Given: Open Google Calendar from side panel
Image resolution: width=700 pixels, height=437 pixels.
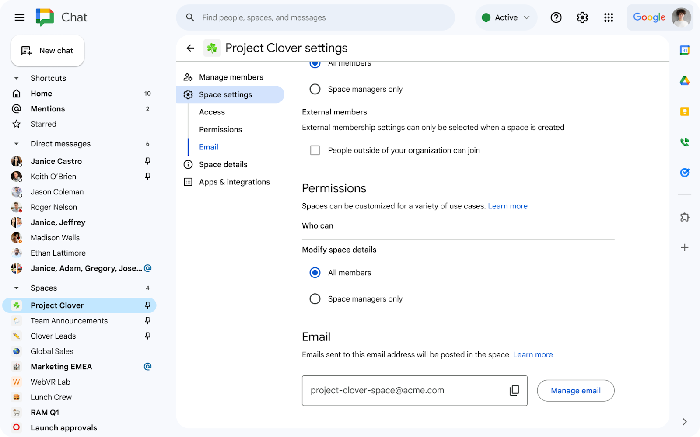Looking at the screenshot, I should click(685, 50).
